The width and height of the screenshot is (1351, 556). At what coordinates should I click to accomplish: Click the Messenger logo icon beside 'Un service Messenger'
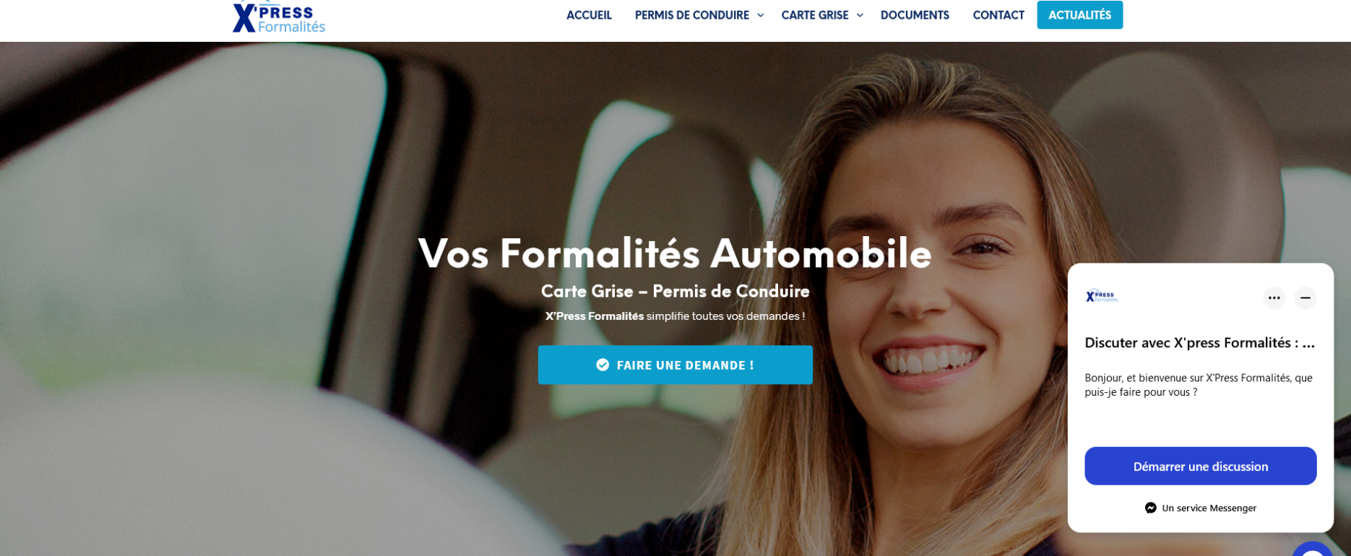(x=1150, y=508)
